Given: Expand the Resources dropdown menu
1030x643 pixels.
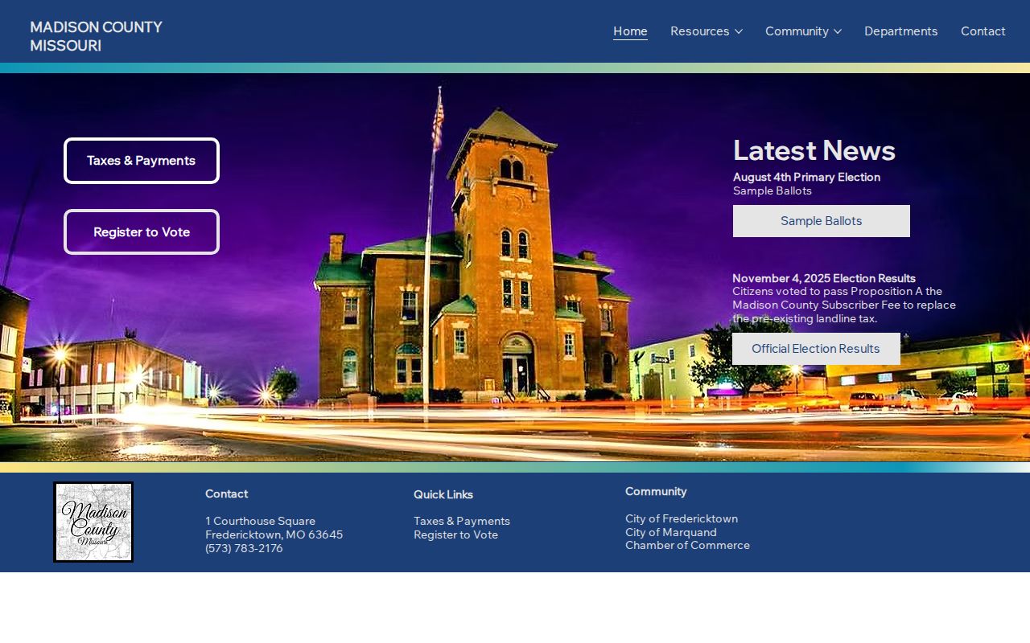Looking at the screenshot, I should click(707, 31).
